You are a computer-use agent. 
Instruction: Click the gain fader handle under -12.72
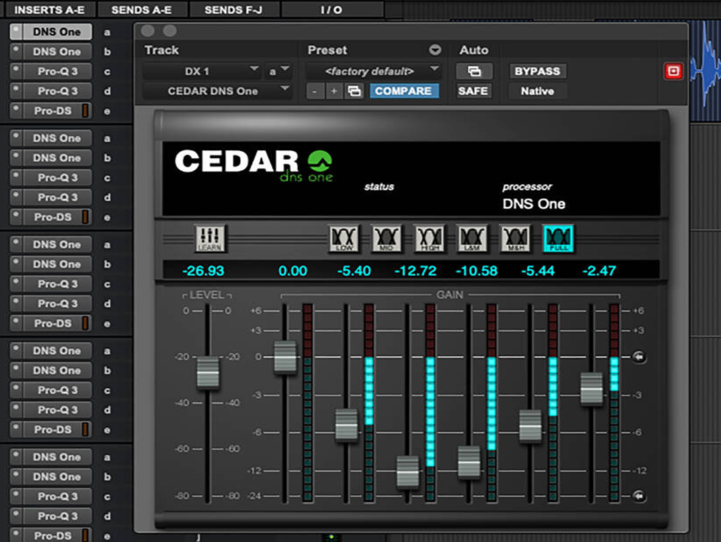point(408,472)
